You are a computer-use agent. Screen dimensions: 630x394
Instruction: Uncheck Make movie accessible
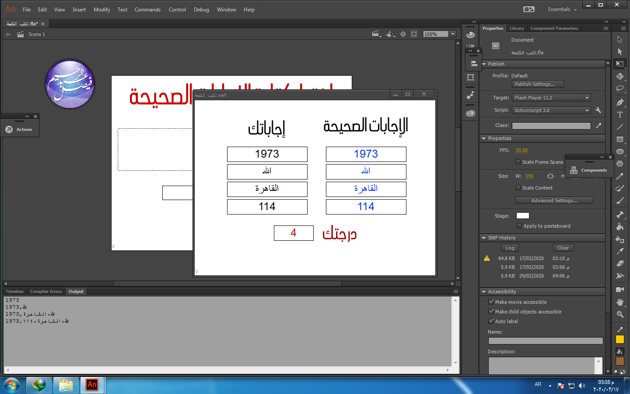(491, 302)
